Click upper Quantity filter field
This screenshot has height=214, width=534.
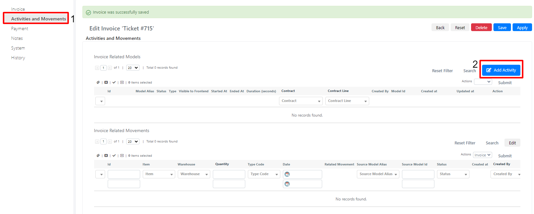click(x=229, y=174)
